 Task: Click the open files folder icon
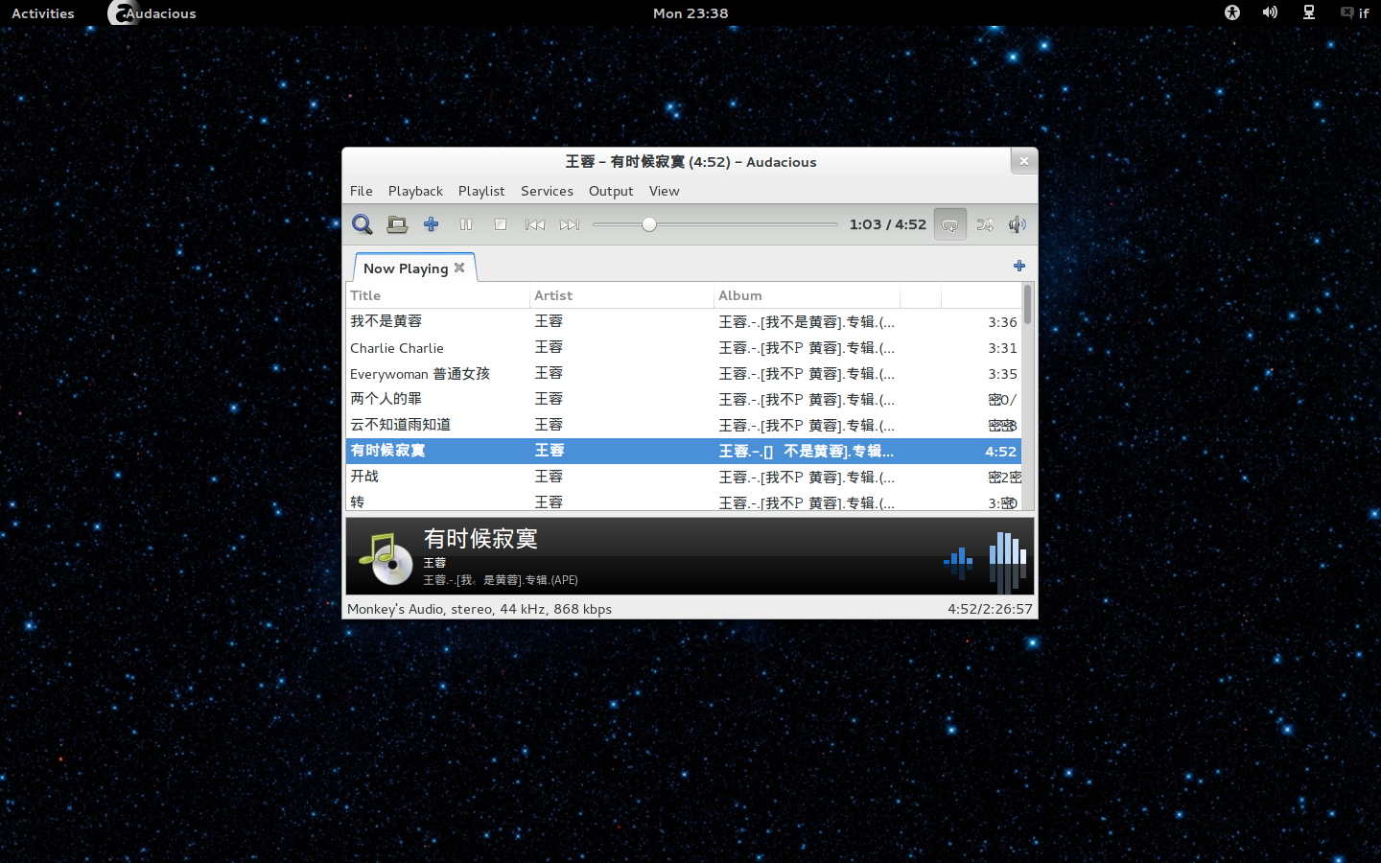[x=397, y=224]
